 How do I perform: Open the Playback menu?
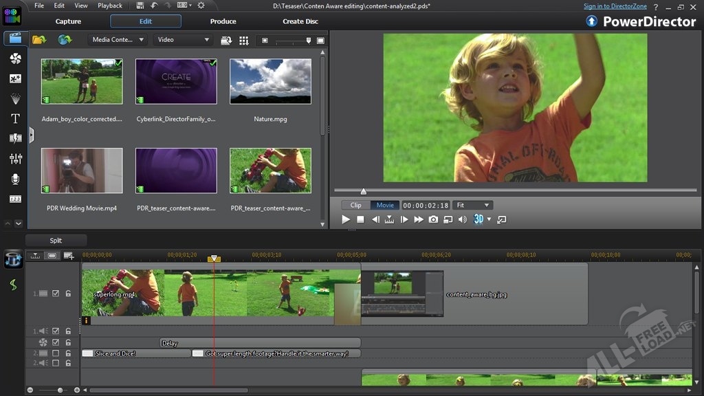click(x=110, y=5)
